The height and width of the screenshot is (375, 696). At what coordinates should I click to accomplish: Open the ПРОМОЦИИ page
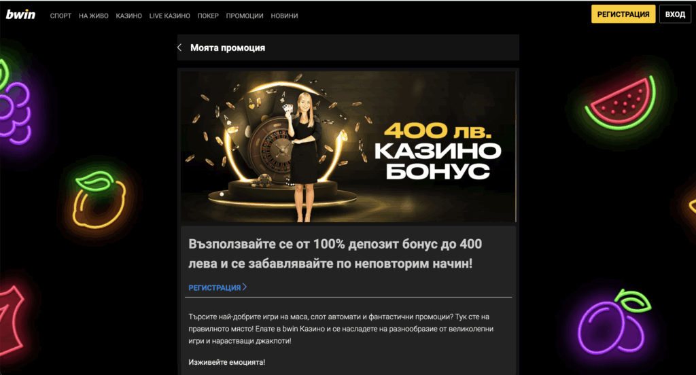245,16
